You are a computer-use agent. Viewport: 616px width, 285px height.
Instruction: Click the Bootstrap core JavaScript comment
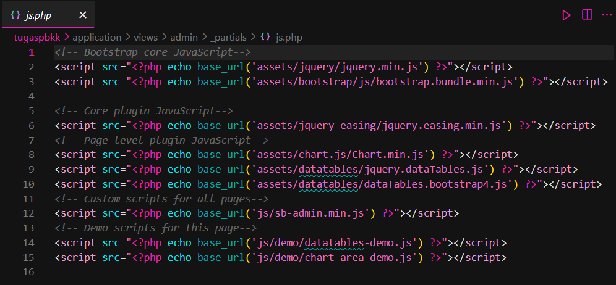pos(153,52)
